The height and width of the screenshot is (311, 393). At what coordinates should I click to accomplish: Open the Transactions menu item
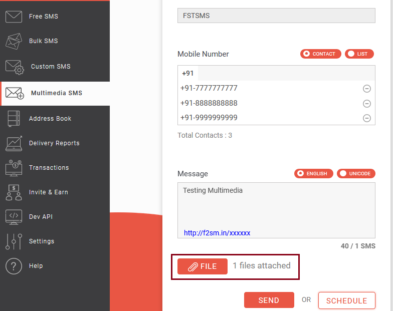pos(55,168)
